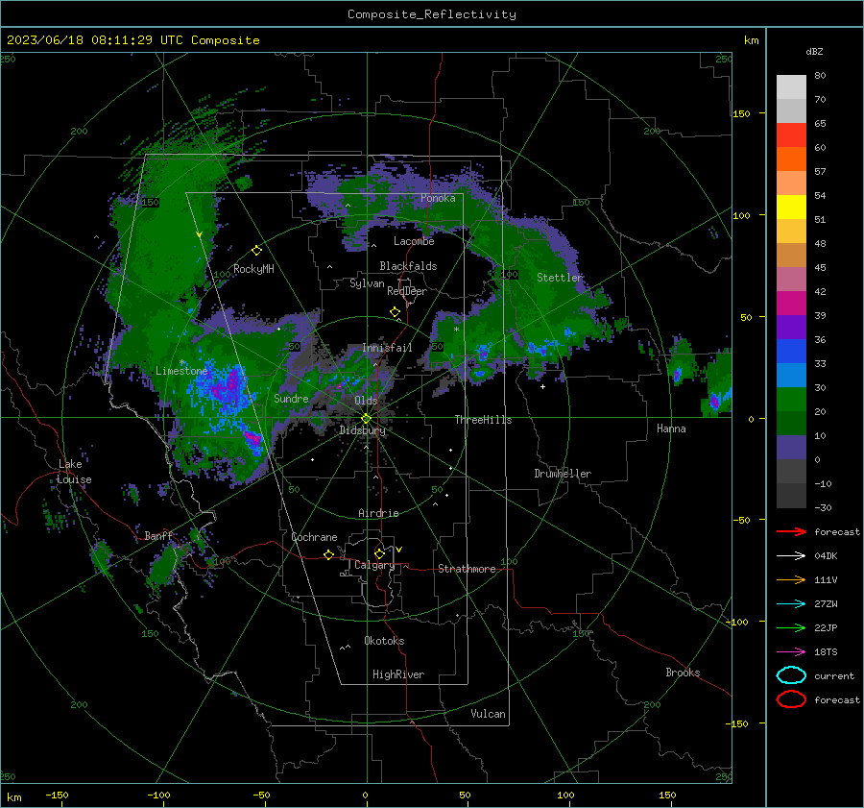Click the Calgary city label

point(374,565)
